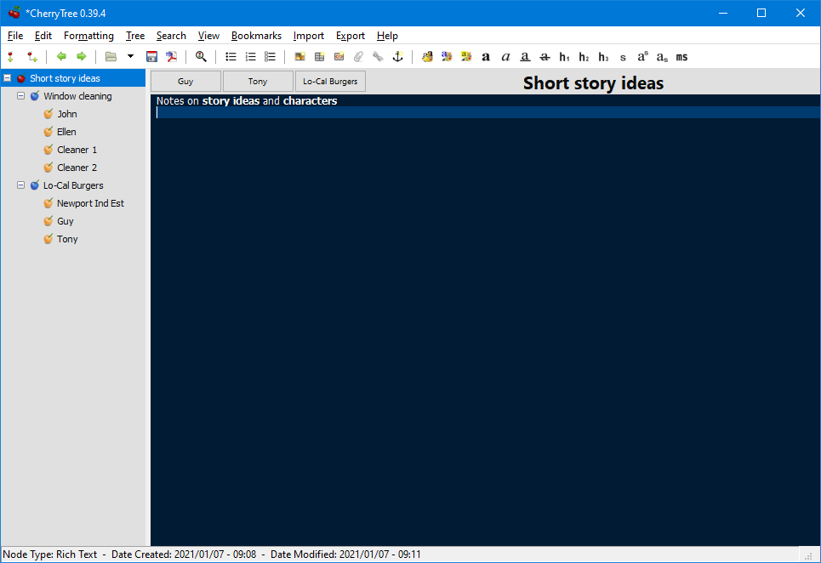Select the Newport Ind Est tree node

click(x=90, y=203)
